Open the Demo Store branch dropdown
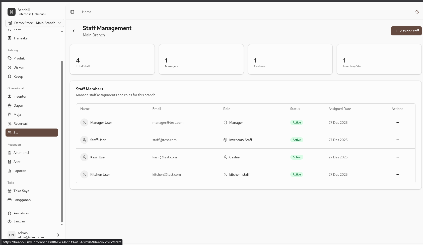The height and width of the screenshot is (245, 423). point(35,23)
